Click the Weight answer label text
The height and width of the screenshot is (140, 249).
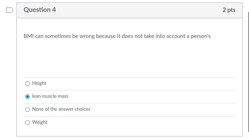40,122
